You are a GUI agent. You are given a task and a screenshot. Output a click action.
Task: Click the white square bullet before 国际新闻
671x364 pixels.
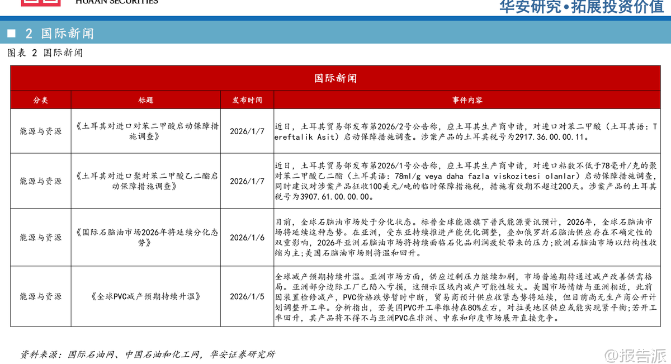point(11,34)
